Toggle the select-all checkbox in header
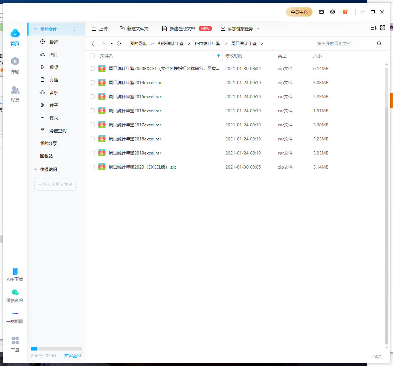 click(92, 56)
